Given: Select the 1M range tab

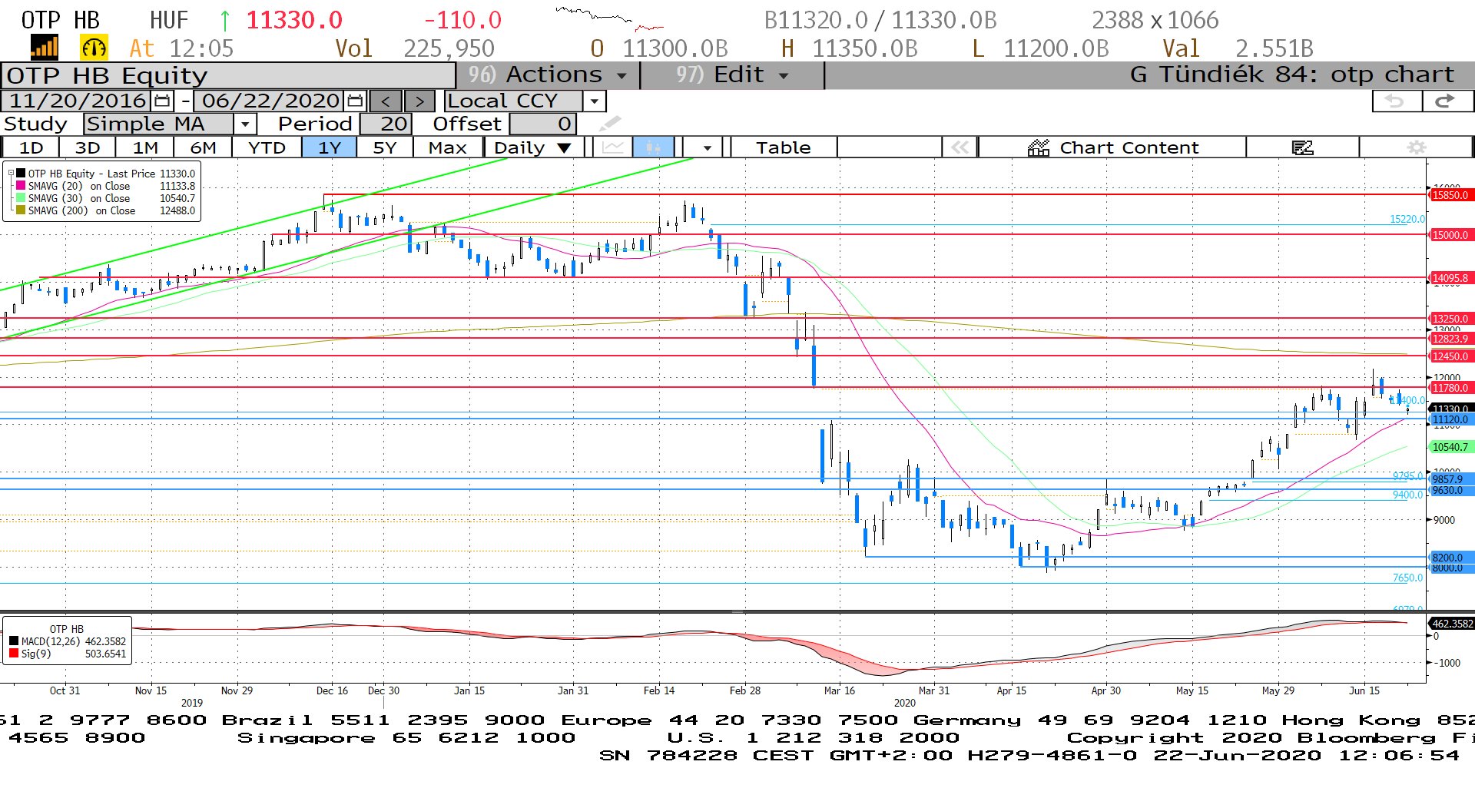Looking at the screenshot, I should click(x=145, y=147).
